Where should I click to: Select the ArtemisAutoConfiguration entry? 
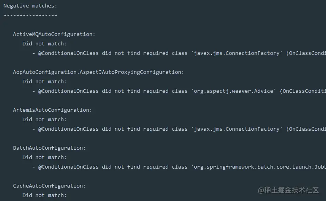[x=52, y=110]
